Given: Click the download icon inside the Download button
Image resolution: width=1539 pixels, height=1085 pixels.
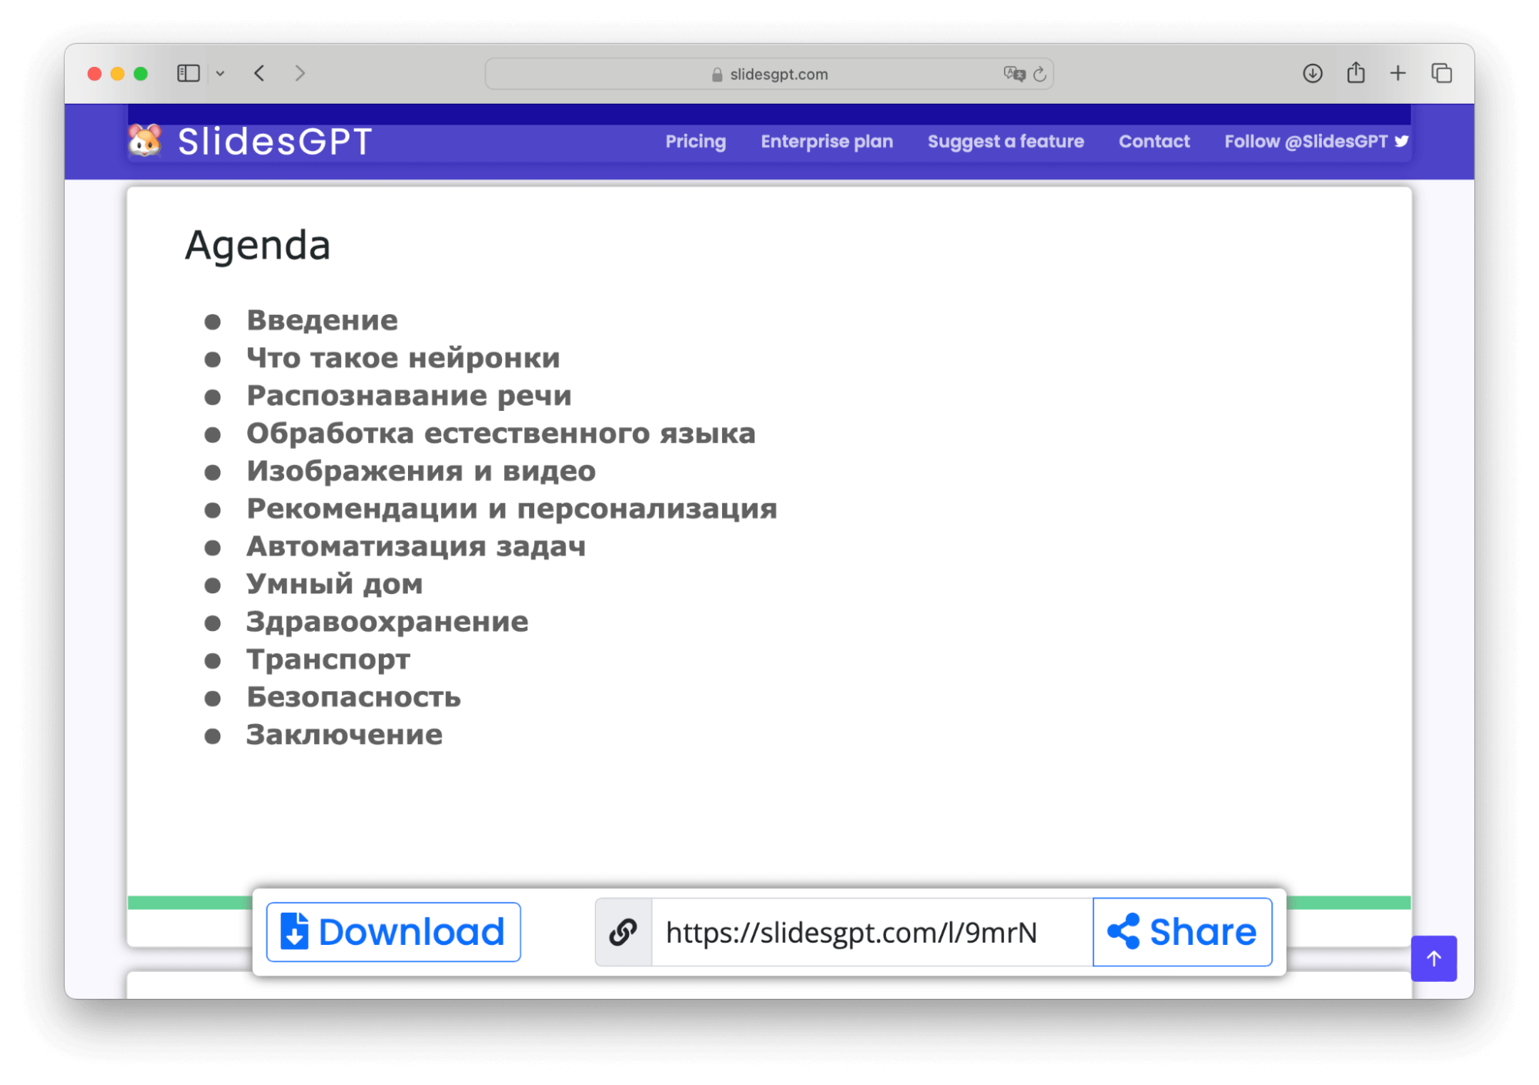Looking at the screenshot, I should tap(296, 931).
